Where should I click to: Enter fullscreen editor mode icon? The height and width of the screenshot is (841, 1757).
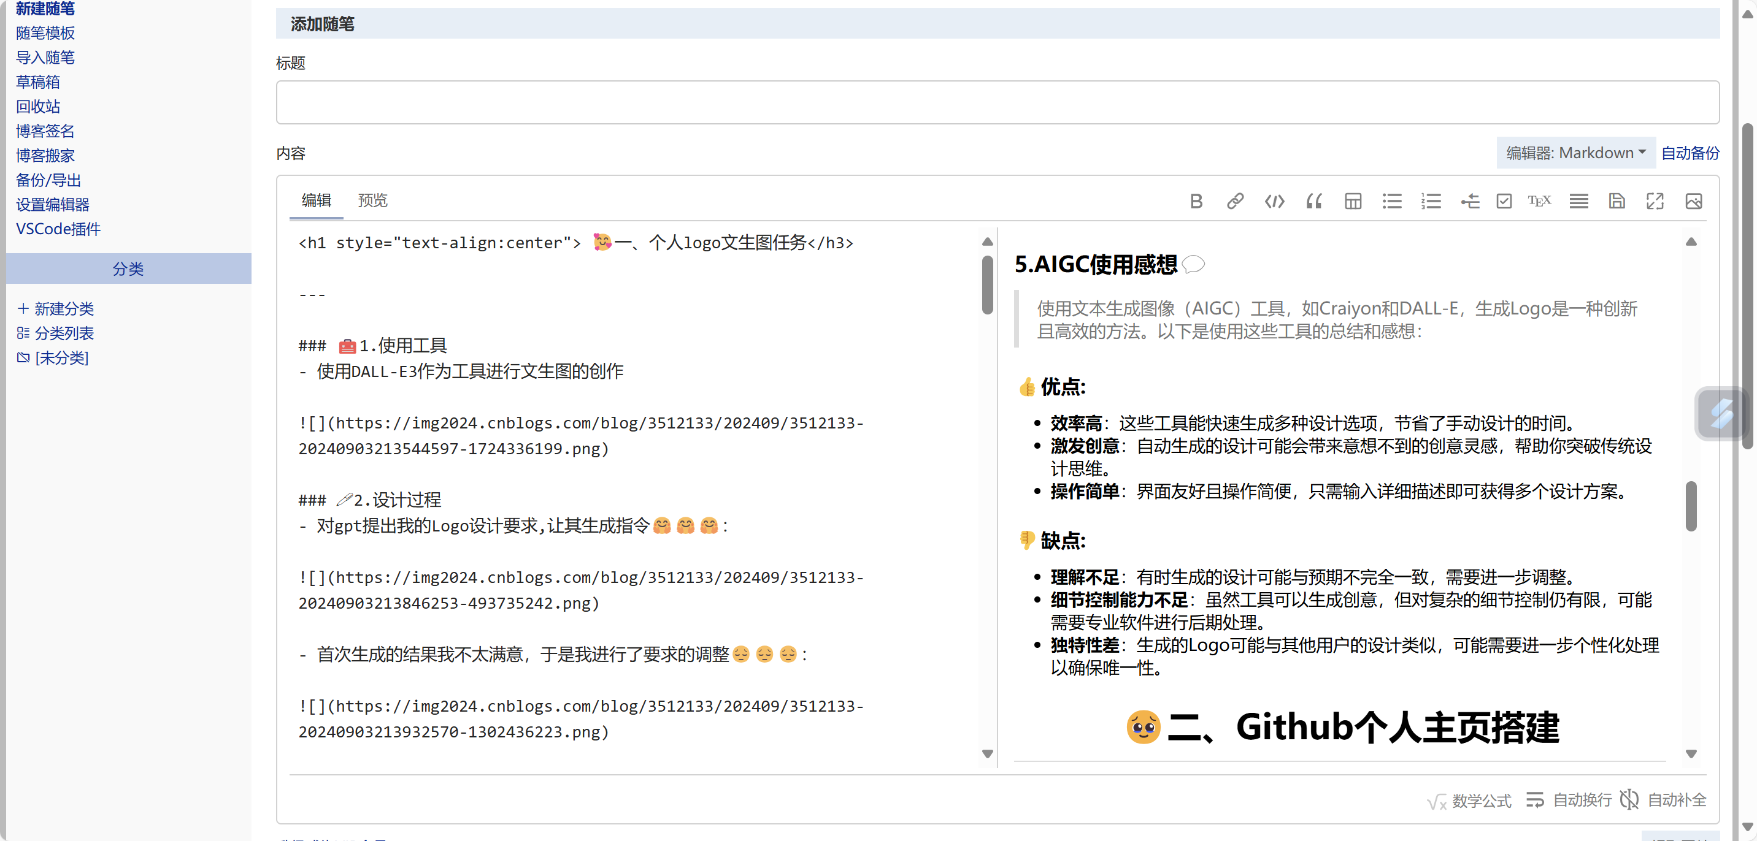click(1655, 201)
